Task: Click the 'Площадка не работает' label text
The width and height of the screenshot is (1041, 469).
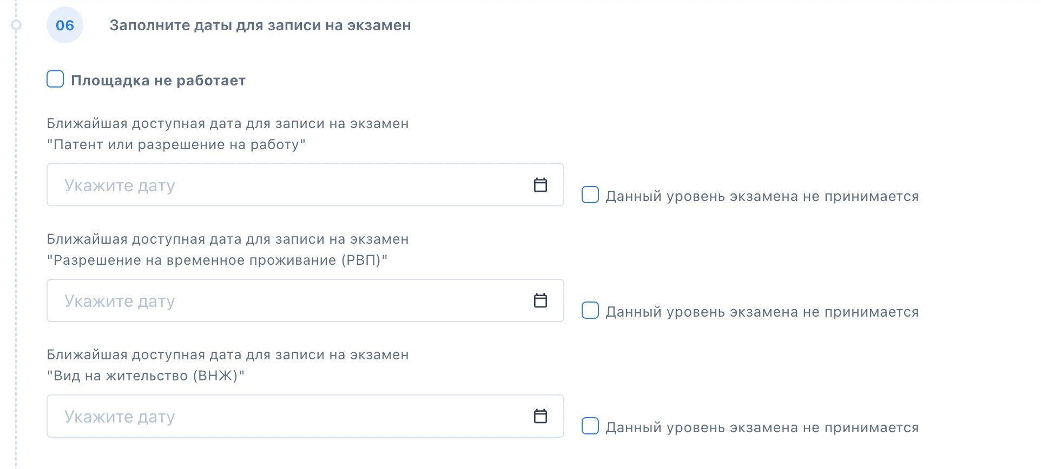Action: coord(158,81)
